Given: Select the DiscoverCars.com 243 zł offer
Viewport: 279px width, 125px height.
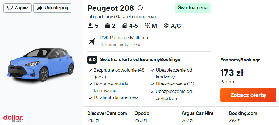Looking at the screenshot, I should pos(107,117).
